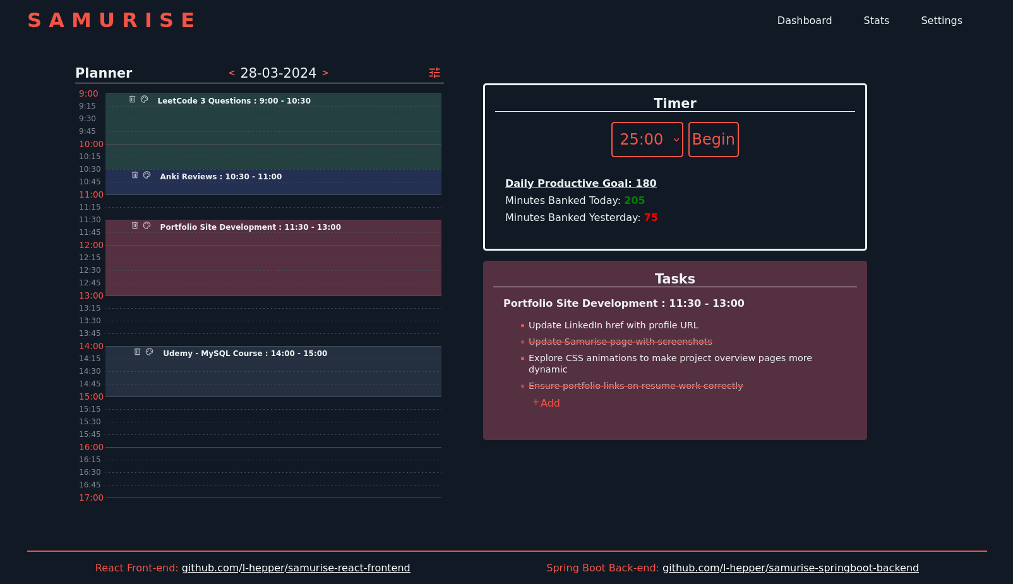Go to previous day with left arrow
Viewport: 1013px width, 584px height.
(x=231, y=73)
